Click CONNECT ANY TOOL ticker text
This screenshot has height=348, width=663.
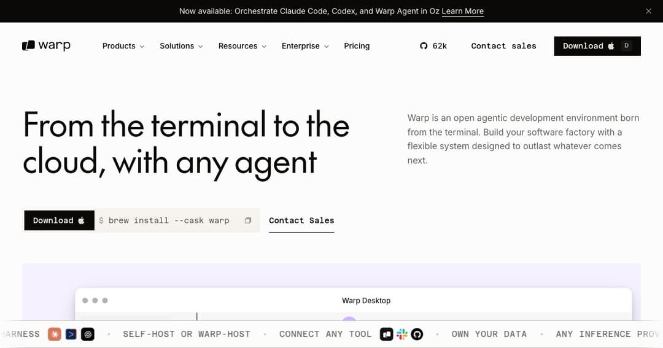[325, 334]
